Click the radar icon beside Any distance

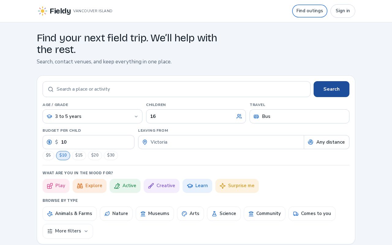[311, 142]
